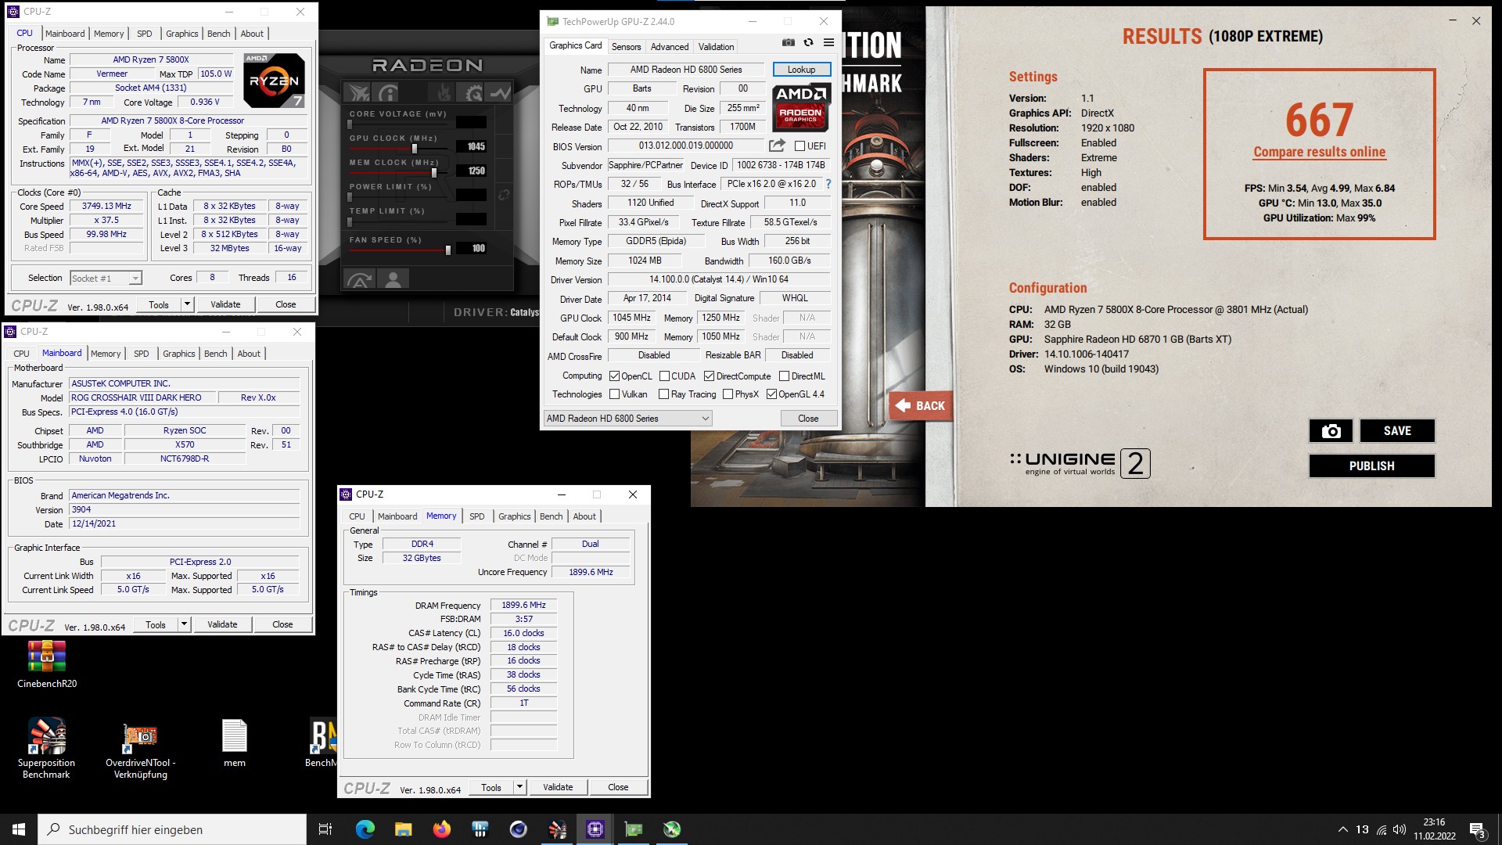Image resolution: width=1502 pixels, height=845 pixels.
Task: Open Microsoft Edge from the taskbar
Action: click(x=365, y=829)
